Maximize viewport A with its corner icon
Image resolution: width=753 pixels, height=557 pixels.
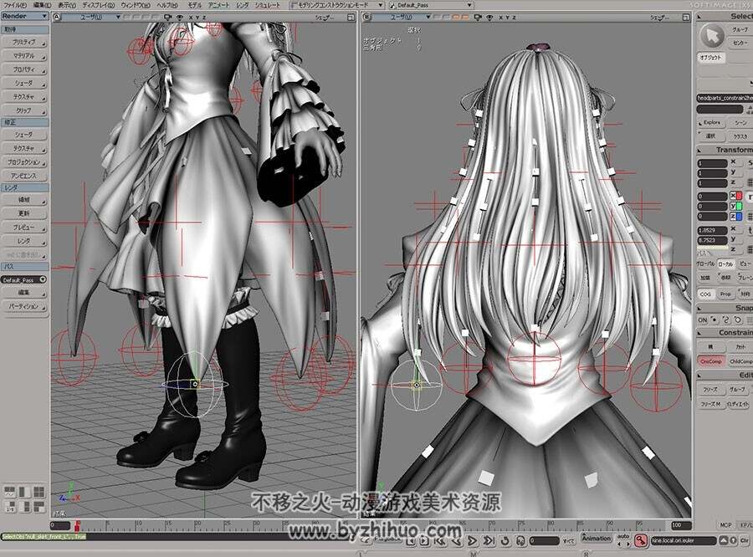[x=351, y=18]
